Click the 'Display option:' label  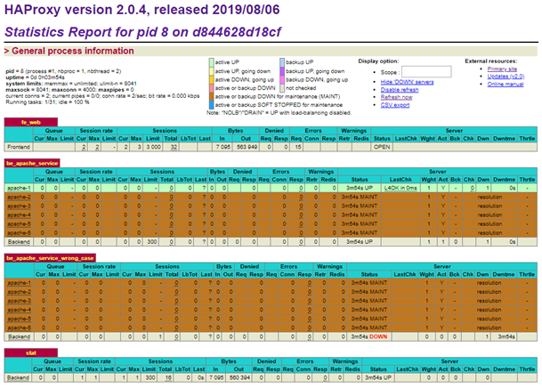pyautogui.click(x=378, y=61)
